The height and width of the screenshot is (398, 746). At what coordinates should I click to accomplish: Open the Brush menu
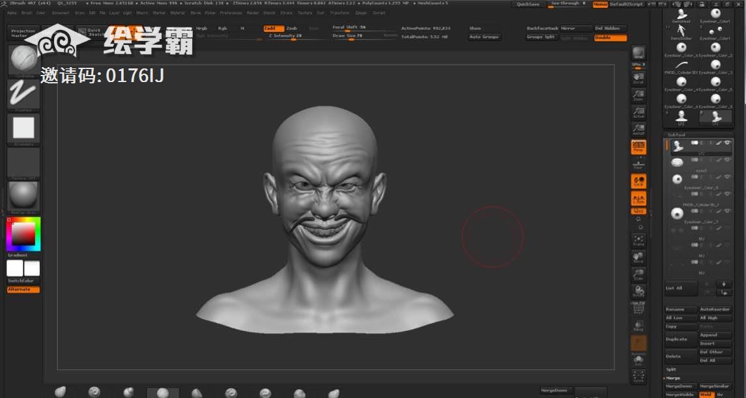(27, 13)
